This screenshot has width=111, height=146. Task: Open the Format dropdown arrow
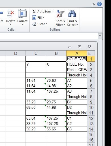pyautogui.click(x=22, y=25)
